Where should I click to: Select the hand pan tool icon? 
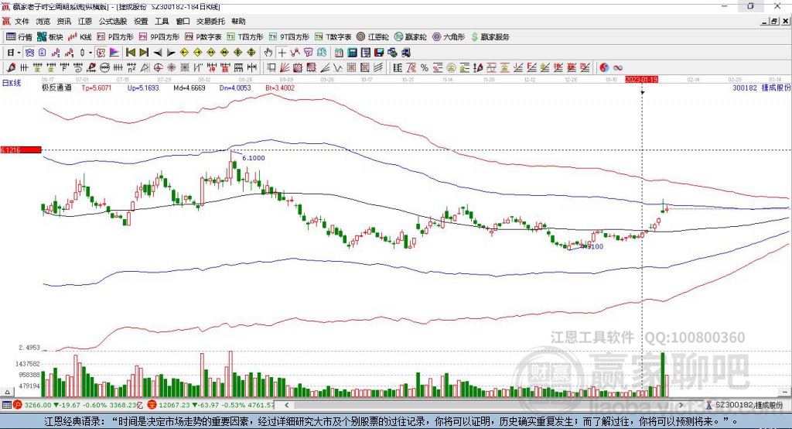(268, 53)
